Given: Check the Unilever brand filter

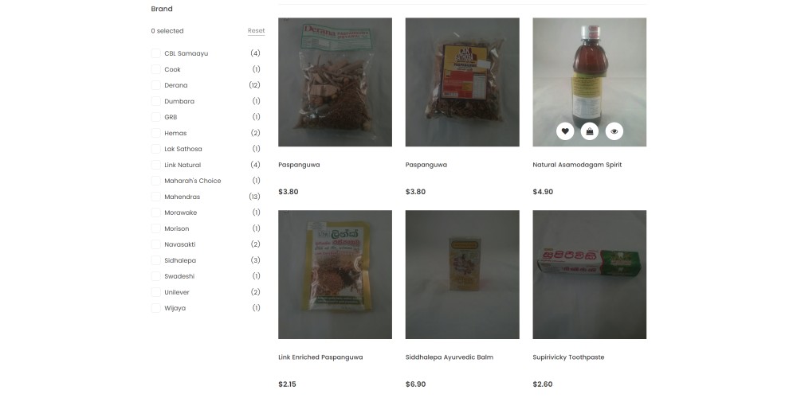Looking at the screenshot, I should tap(155, 292).
